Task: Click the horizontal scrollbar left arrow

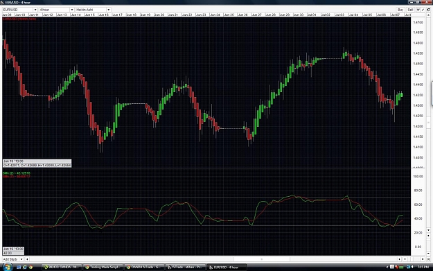Action: (27, 259)
